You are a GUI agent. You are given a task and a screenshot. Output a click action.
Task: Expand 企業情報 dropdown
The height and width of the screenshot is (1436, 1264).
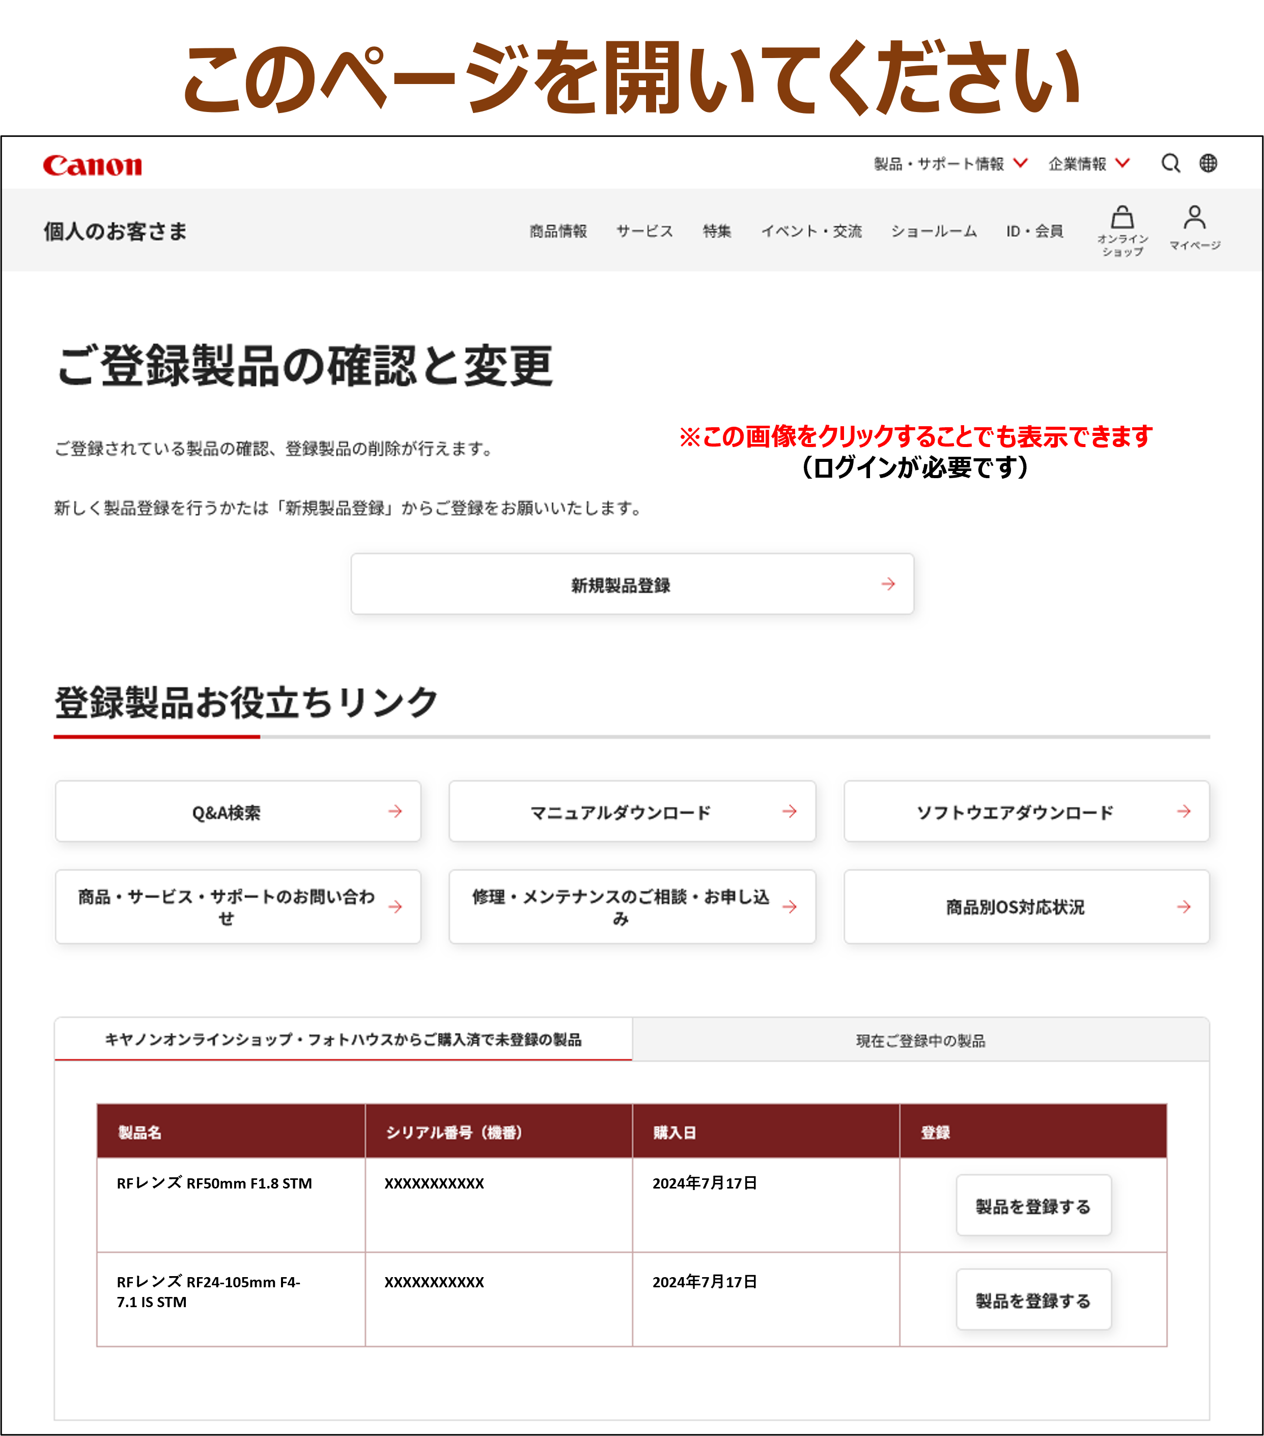click(x=1089, y=163)
